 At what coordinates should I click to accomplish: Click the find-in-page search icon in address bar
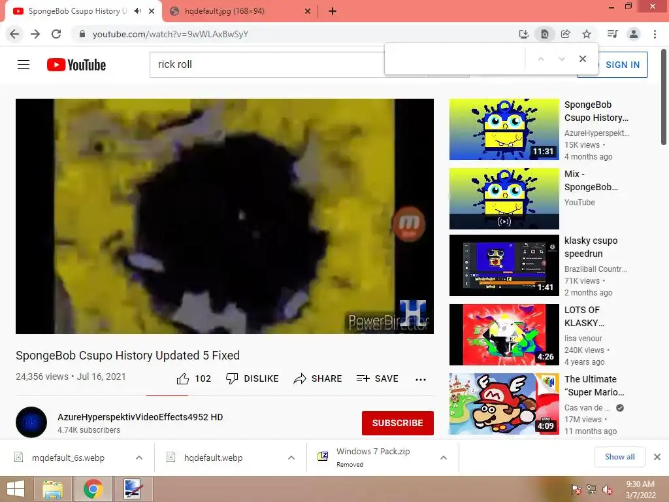point(545,34)
